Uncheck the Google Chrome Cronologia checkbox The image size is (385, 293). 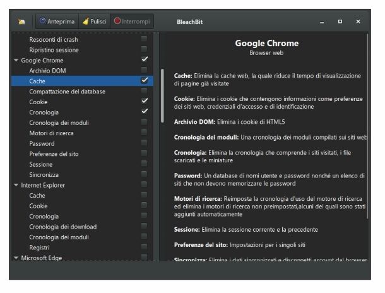click(145, 111)
